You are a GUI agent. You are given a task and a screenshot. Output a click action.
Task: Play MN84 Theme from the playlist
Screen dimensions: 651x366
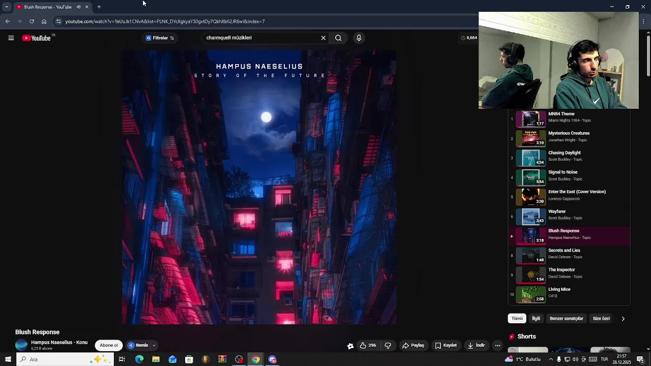click(570, 119)
